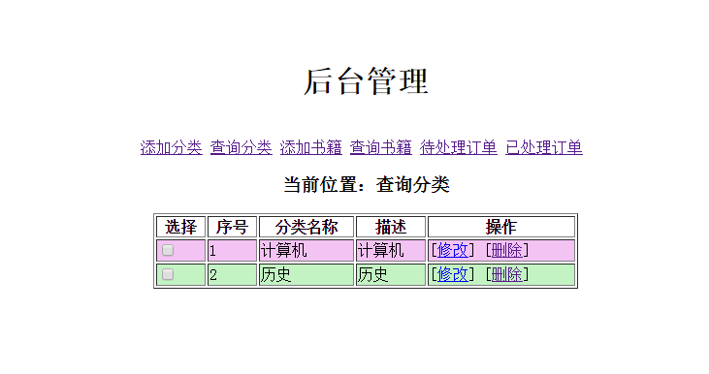Click 修改 for the 历史 category

[453, 274]
